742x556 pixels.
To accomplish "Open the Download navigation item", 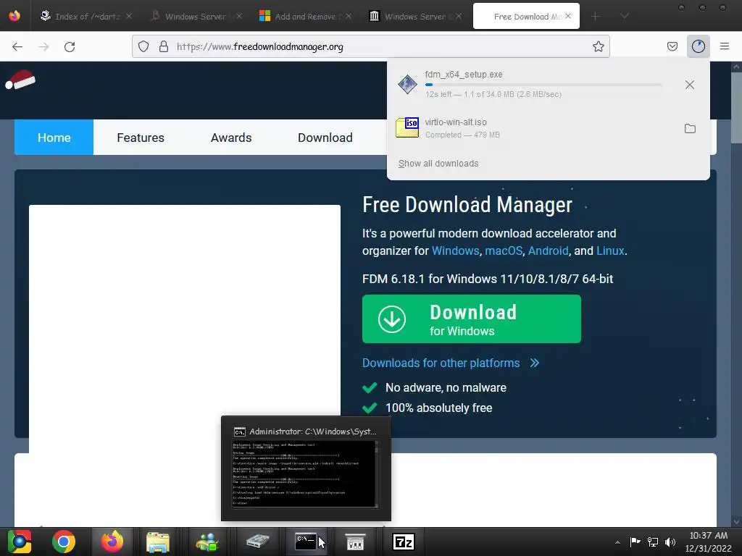I will click(325, 138).
